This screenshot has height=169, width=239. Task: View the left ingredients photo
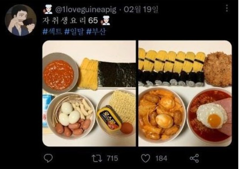(x=89, y=94)
